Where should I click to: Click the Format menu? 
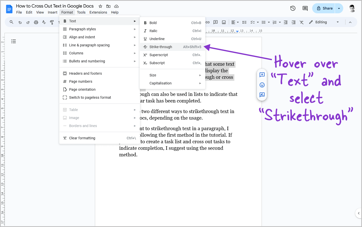(67, 12)
